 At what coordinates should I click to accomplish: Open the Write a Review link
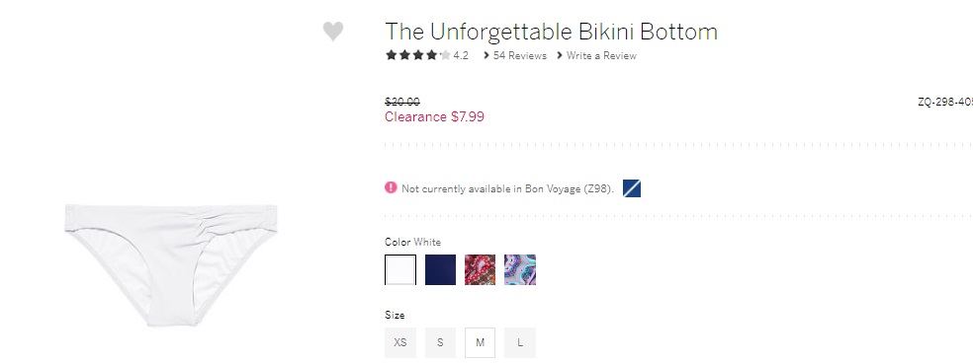tap(601, 55)
